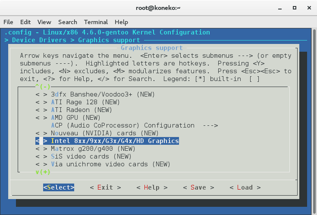Click the terminal vertical scrollbar
Image resolution: width=317 pixels, height=215 pixels.
point(314,121)
